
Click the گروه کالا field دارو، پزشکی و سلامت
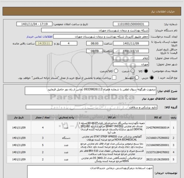pos(91,107)
